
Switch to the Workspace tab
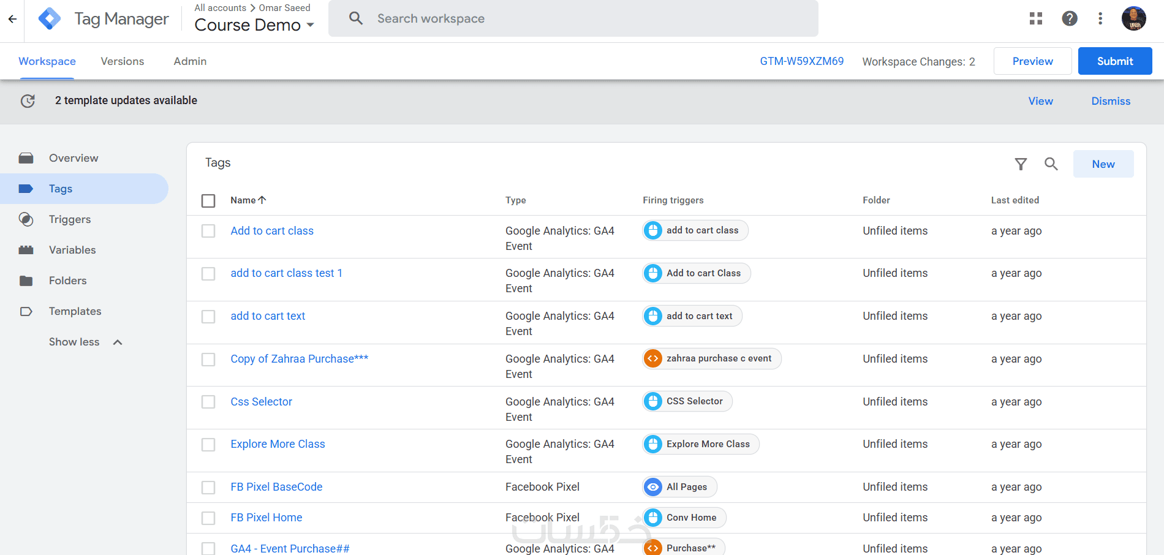pos(47,61)
